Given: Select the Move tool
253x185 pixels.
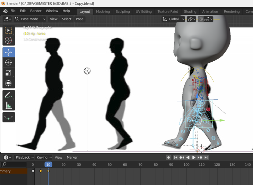Looking at the screenshot, I should (9, 52).
